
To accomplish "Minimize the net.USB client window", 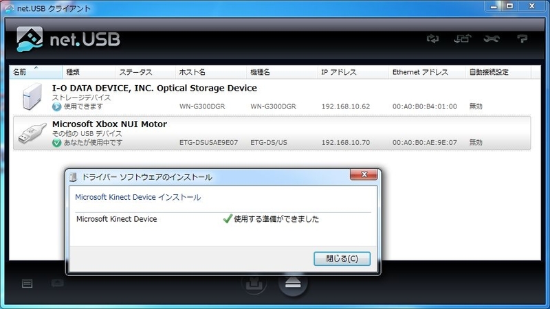I will click(x=494, y=6).
